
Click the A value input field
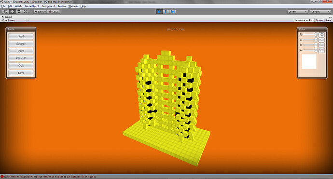[321, 50]
